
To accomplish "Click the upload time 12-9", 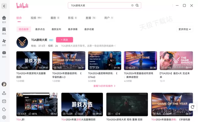I will coord(162,81).
